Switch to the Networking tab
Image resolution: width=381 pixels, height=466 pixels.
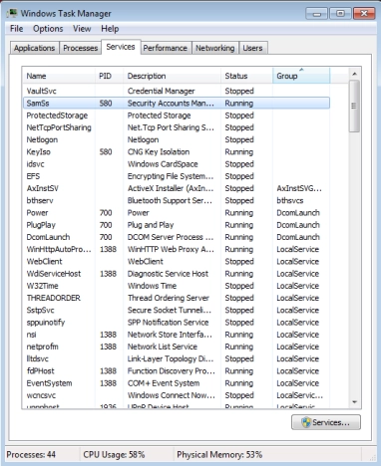tap(215, 48)
